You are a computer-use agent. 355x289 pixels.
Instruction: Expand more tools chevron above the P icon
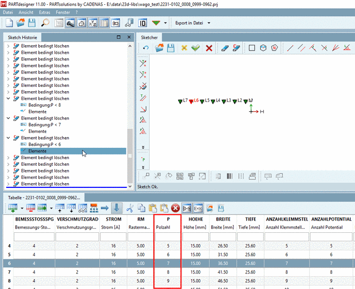click(143, 148)
